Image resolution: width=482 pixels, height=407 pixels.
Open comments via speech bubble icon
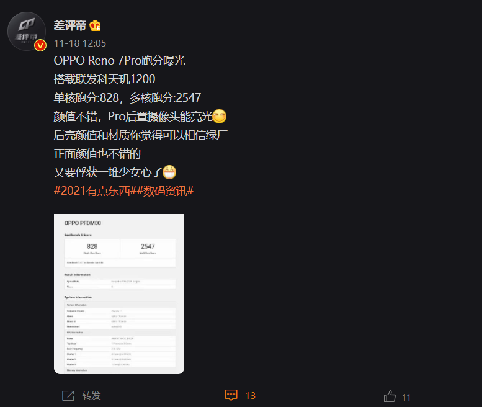click(231, 395)
